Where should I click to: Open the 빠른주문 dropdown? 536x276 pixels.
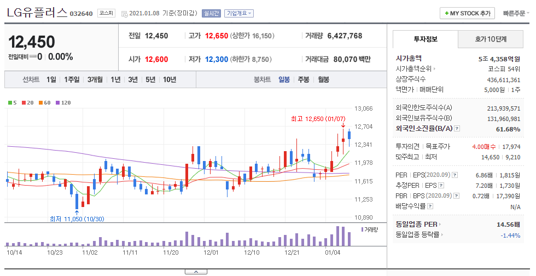[x=515, y=13]
